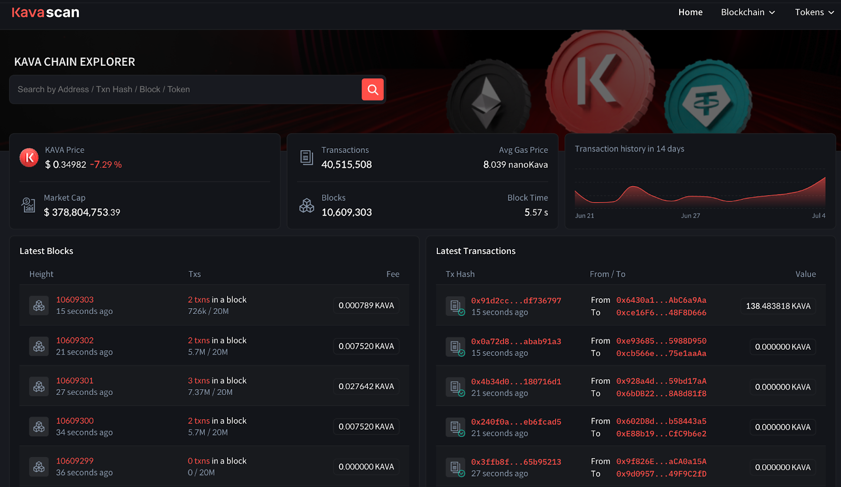View 2 txns of block 10609300
The width and height of the screenshot is (841, 487).
coord(199,421)
